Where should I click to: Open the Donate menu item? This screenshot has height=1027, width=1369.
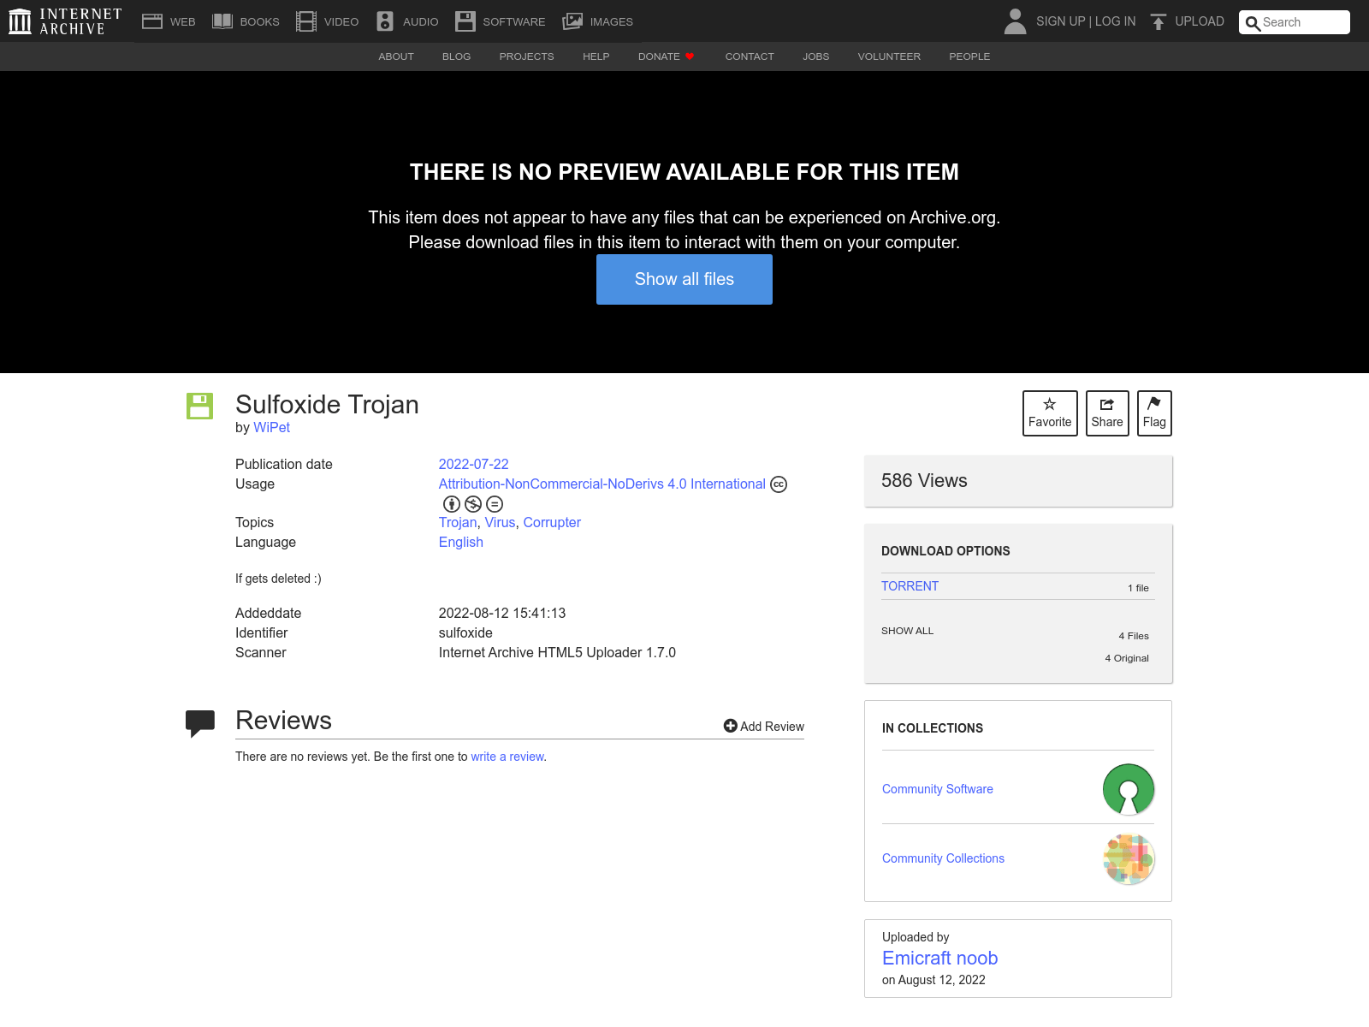(666, 56)
